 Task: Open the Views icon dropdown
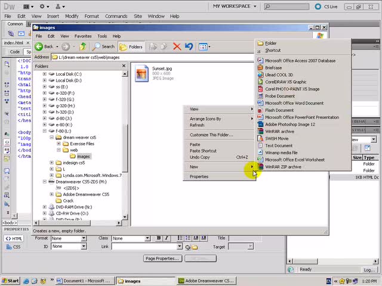[204, 46]
